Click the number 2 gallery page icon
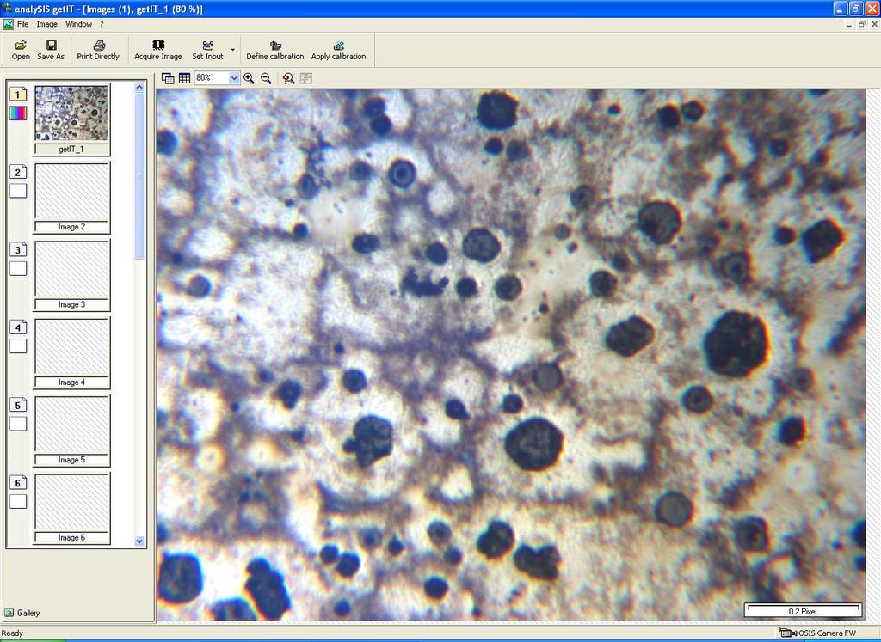 18,172
